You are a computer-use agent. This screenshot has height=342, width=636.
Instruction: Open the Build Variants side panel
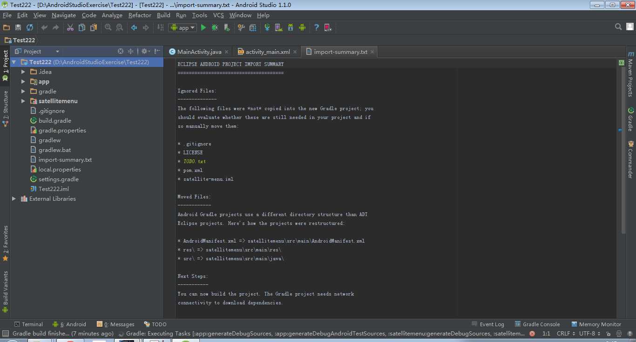6,291
